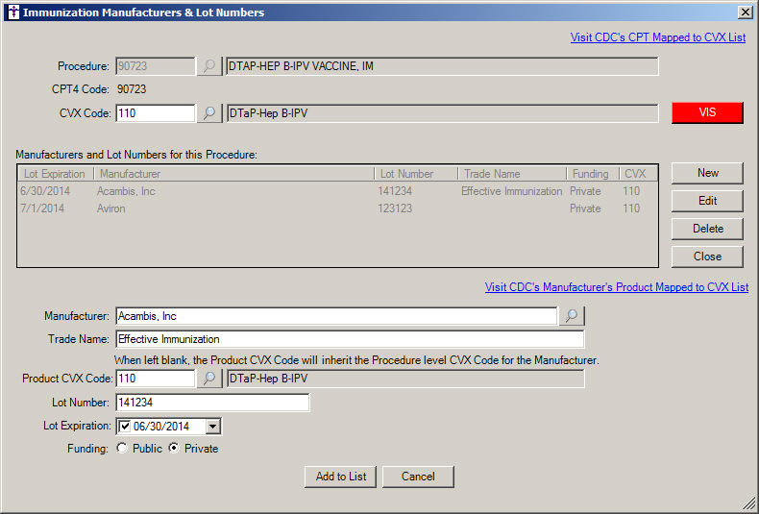Screen dimensions: 759x514
Task: Click the New button
Action: (707, 173)
